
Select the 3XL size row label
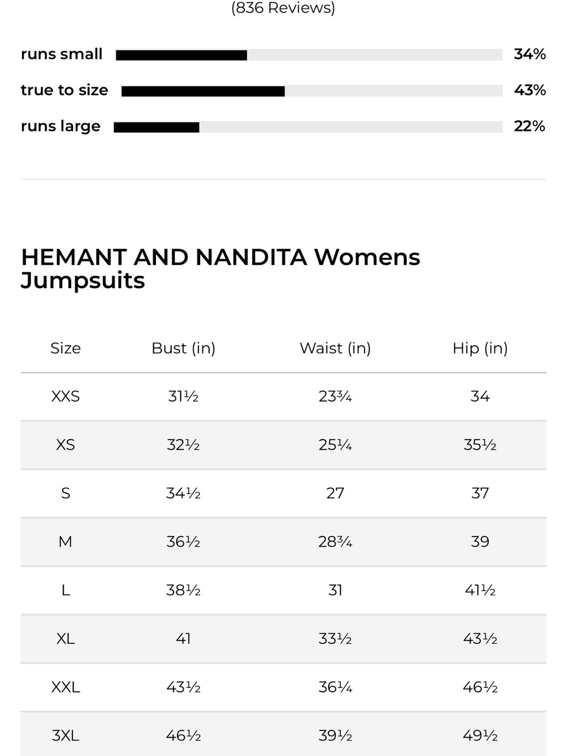click(66, 736)
